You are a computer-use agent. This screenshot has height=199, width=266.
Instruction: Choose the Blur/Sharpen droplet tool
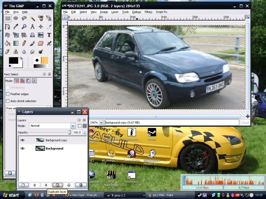24,51
